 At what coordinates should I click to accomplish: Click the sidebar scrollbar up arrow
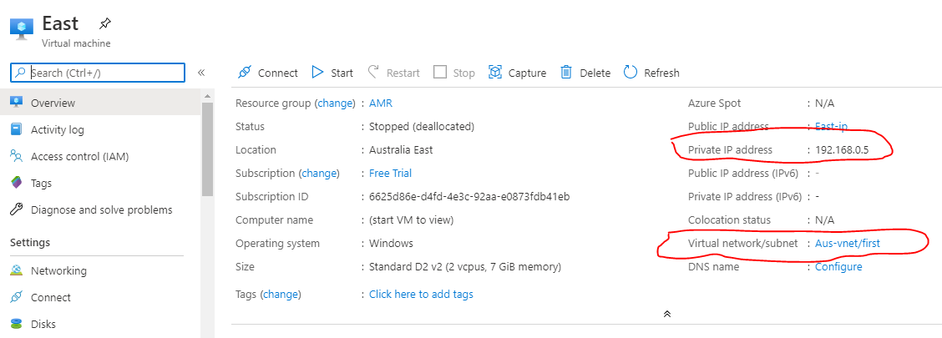point(207,96)
